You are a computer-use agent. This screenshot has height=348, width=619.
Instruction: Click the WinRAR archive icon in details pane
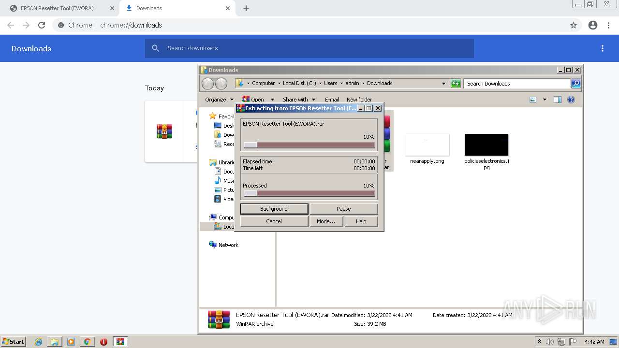pyautogui.click(x=219, y=319)
